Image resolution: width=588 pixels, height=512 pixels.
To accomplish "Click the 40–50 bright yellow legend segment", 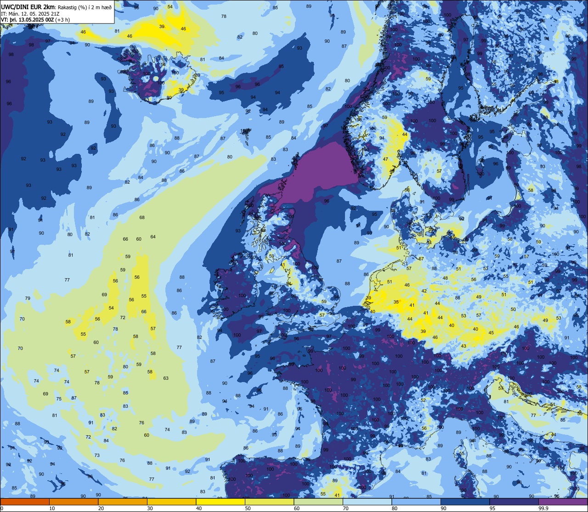I will pyautogui.click(x=220, y=501).
